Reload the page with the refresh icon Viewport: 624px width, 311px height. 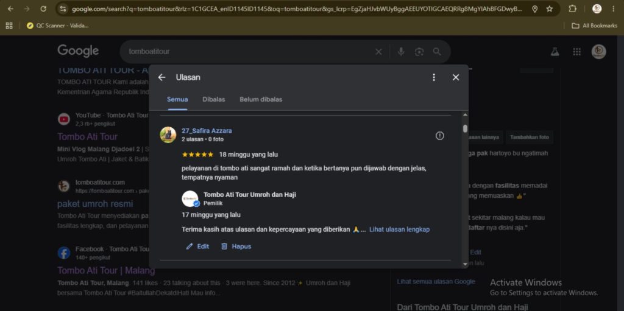coord(43,9)
